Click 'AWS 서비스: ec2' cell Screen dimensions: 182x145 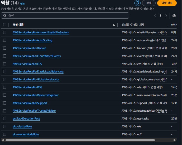[132, 134]
